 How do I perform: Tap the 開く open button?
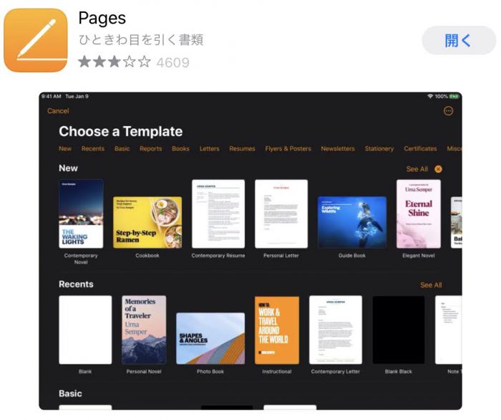coord(459,41)
